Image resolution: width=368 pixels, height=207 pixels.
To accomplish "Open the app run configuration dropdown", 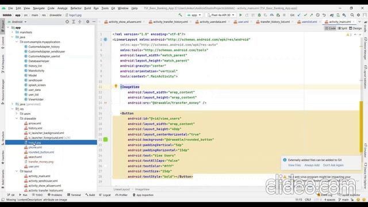I will pos(194,15).
